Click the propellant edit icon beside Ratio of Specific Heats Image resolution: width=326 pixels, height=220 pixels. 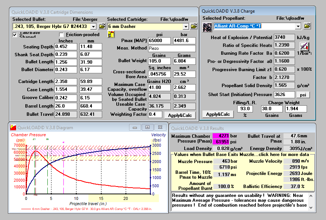[304, 46]
